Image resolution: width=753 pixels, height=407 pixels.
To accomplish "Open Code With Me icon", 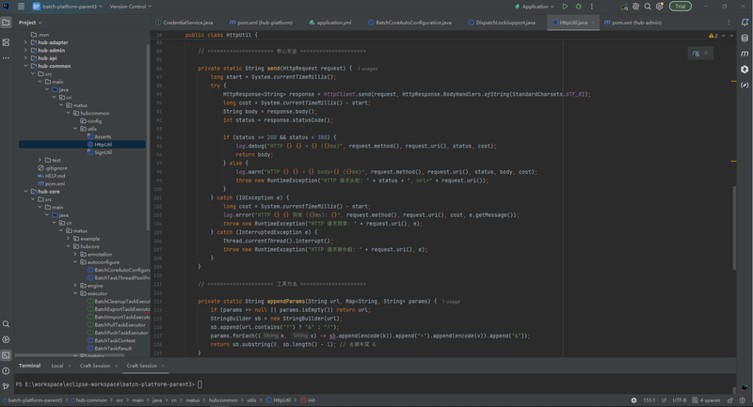I will coord(624,7).
